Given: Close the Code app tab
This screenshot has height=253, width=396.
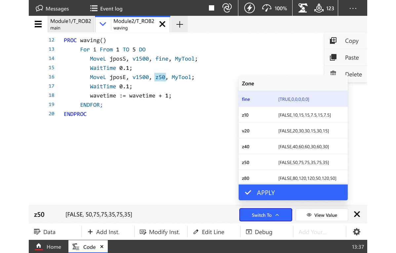Looking at the screenshot, I should [x=102, y=247].
